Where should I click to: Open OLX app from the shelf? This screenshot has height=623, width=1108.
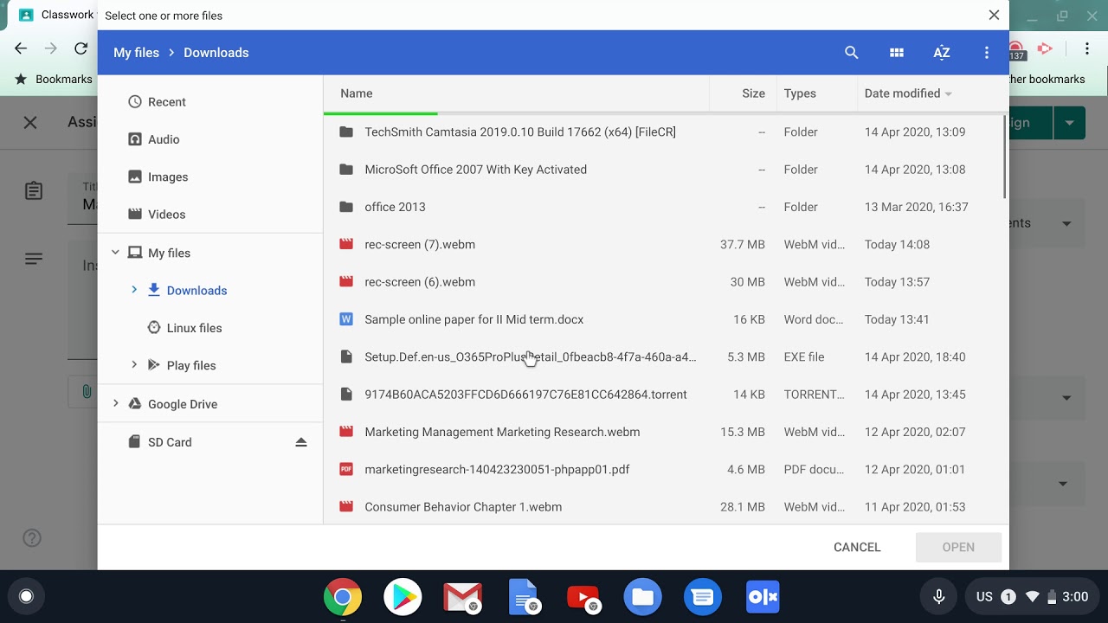pos(763,597)
